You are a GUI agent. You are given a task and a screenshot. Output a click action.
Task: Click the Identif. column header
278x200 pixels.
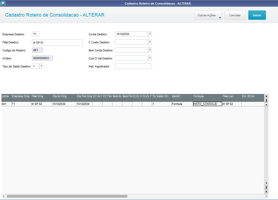coord(182,98)
